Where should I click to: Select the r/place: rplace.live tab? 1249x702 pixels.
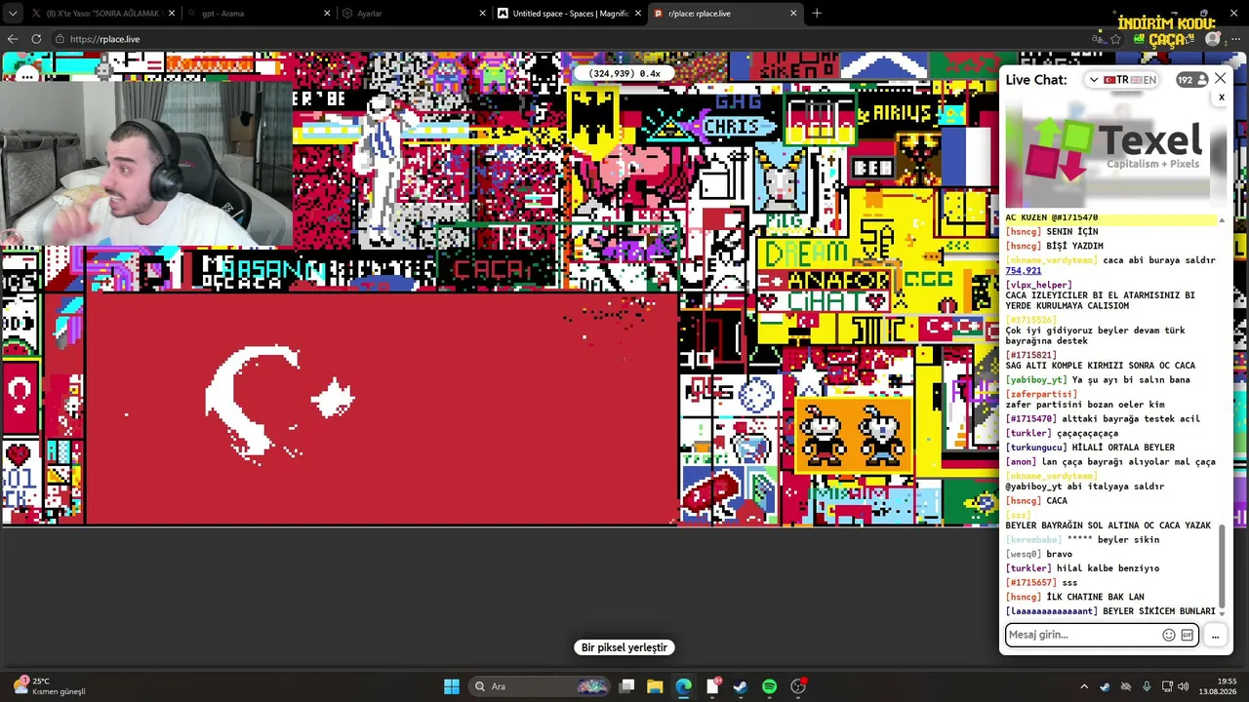click(x=723, y=14)
